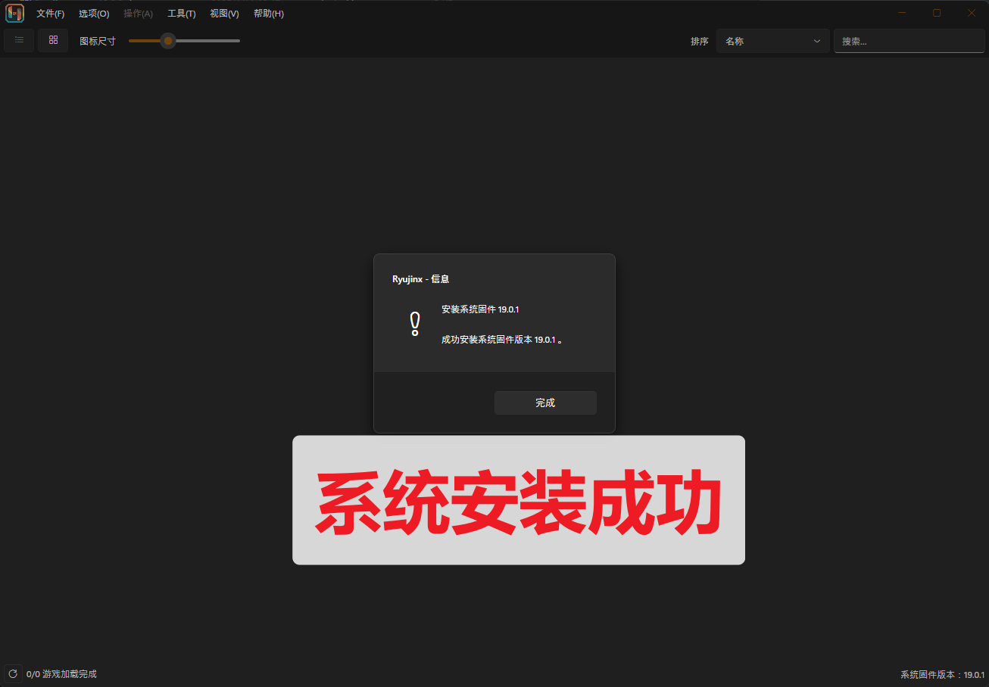Switch to list view layout
This screenshot has height=687, width=989.
pyautogui.click(x=19, y=40)
